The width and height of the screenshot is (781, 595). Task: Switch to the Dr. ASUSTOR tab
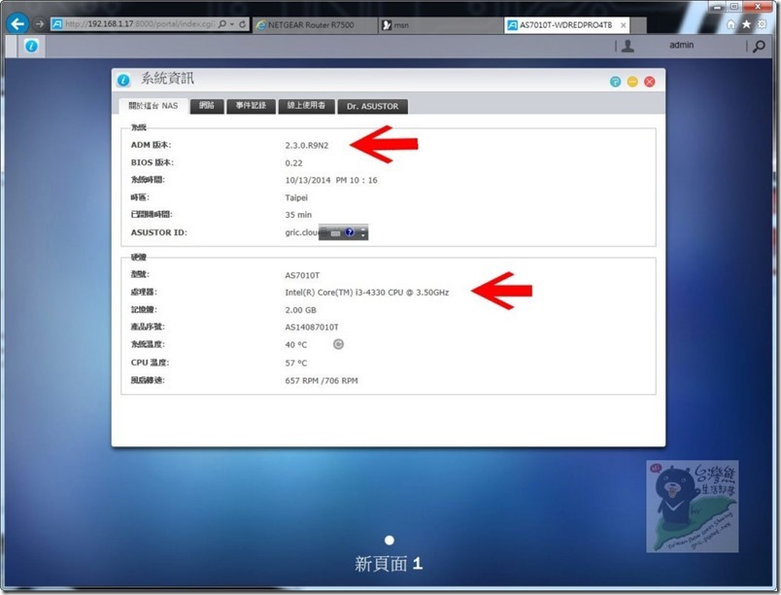(373, 106)
